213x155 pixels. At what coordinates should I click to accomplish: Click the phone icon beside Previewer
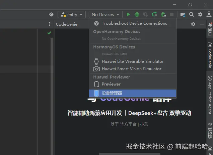pyautogui.click(x=96, y=84)
